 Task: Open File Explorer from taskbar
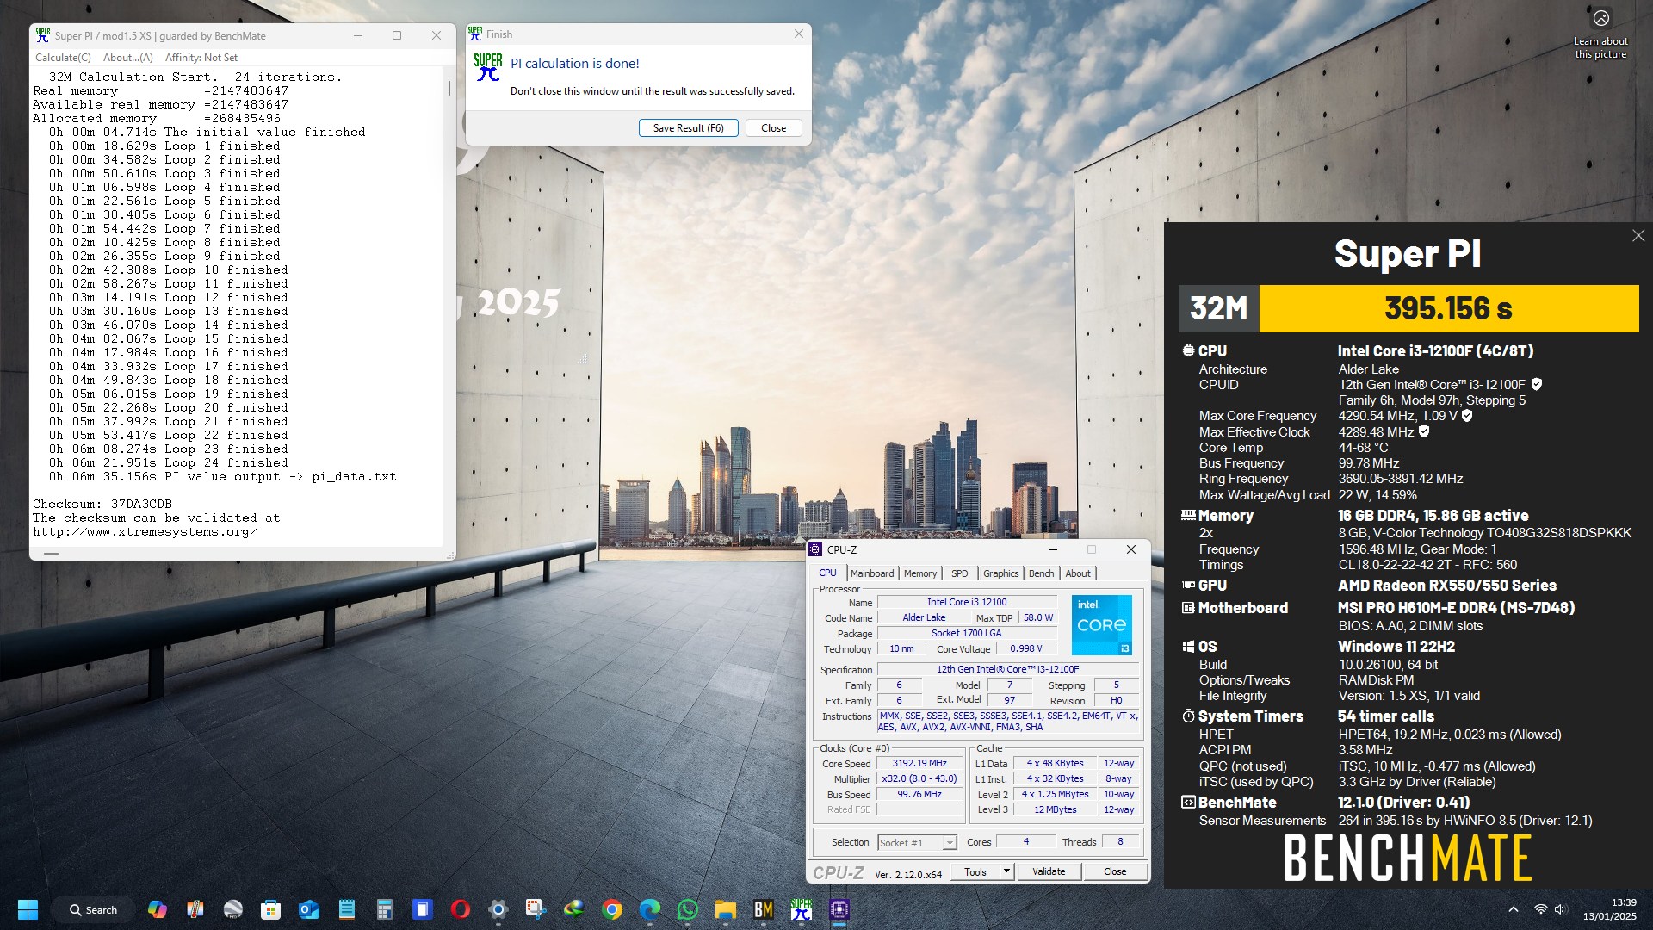pos(726,909)
